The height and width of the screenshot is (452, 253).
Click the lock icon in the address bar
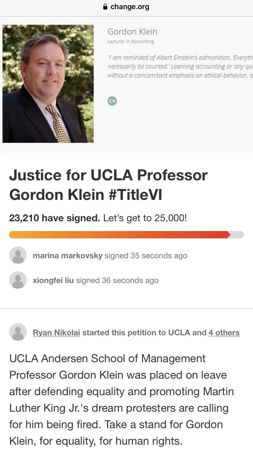[105, 7]
